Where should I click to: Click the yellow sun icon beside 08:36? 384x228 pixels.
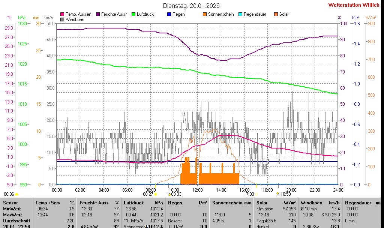coord(17,194)
